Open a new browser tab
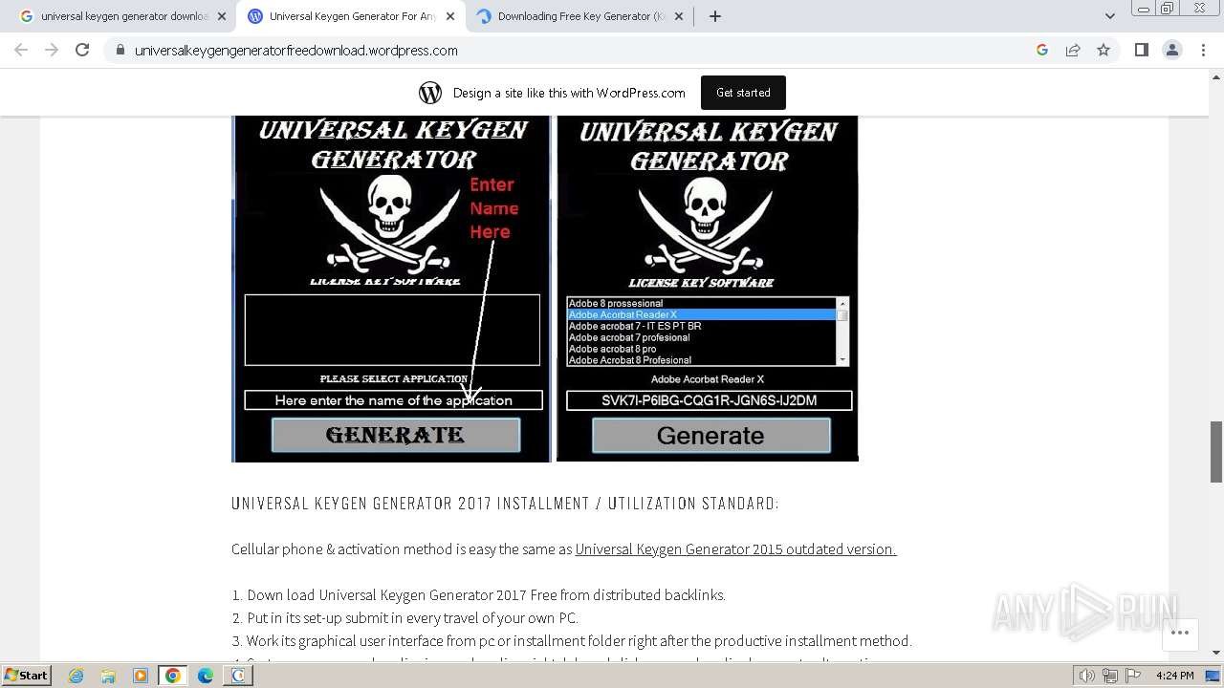This screenshot has width=1224, height=688. (715, 16)
